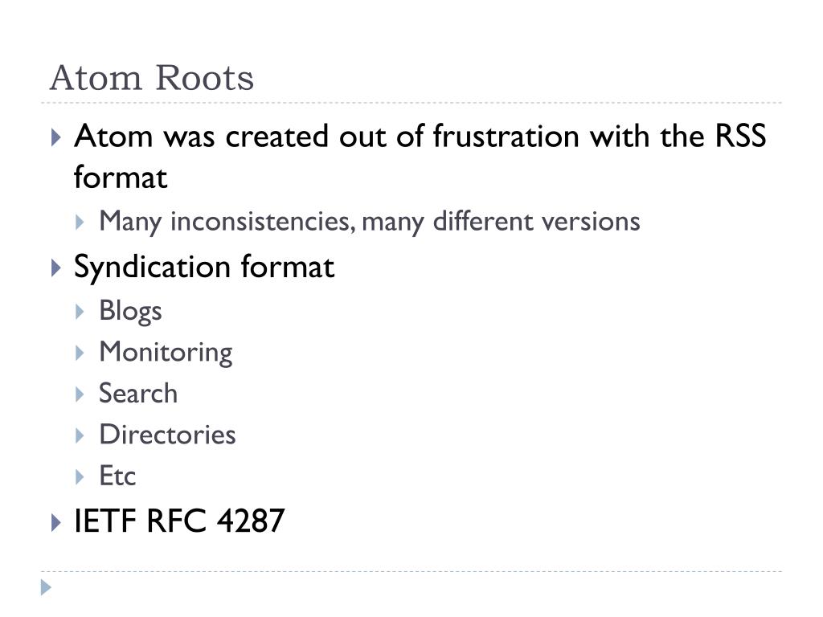
Task: Click the small arrow bullet before Many inconsistencies
Action: [x=80, y=222]
